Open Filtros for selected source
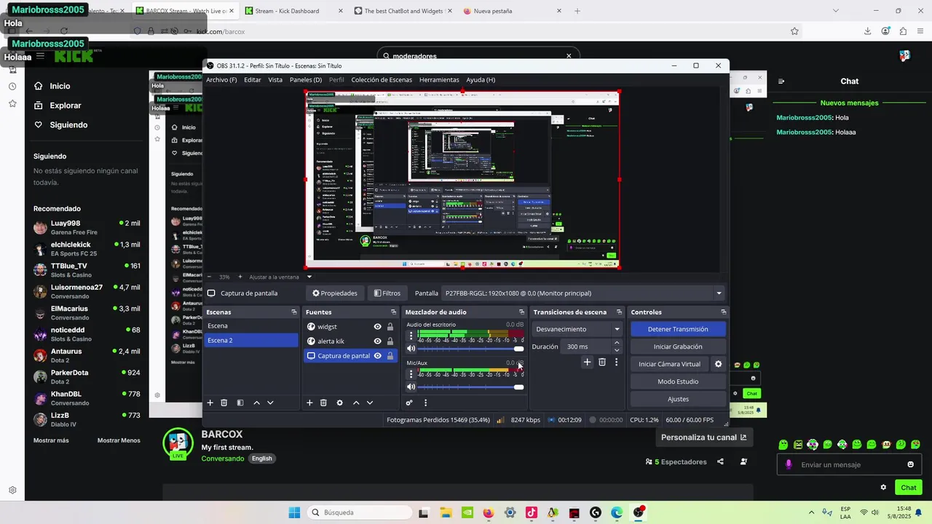Image resolution: width=932 pixels, height=524 pixels. 387,293
